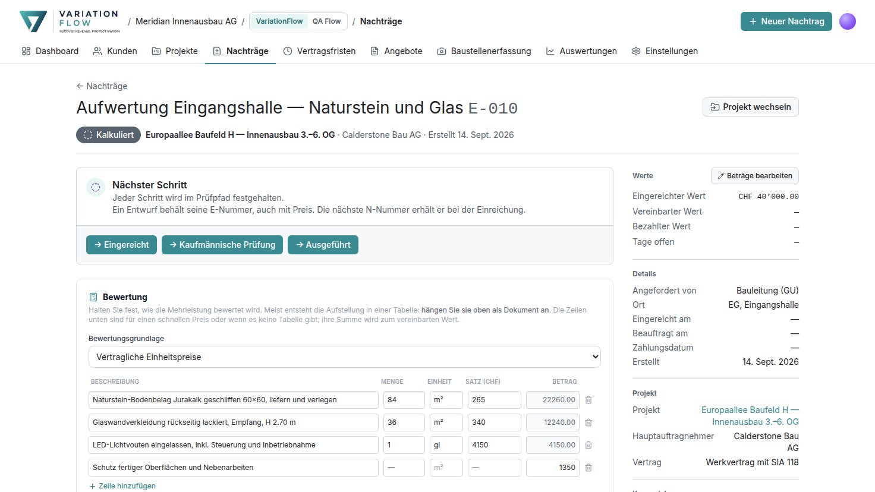Create a new Nachtrag with Neuer Nachtrag
Viewport: 875px width, 492px height.
[x=786, y=21]
